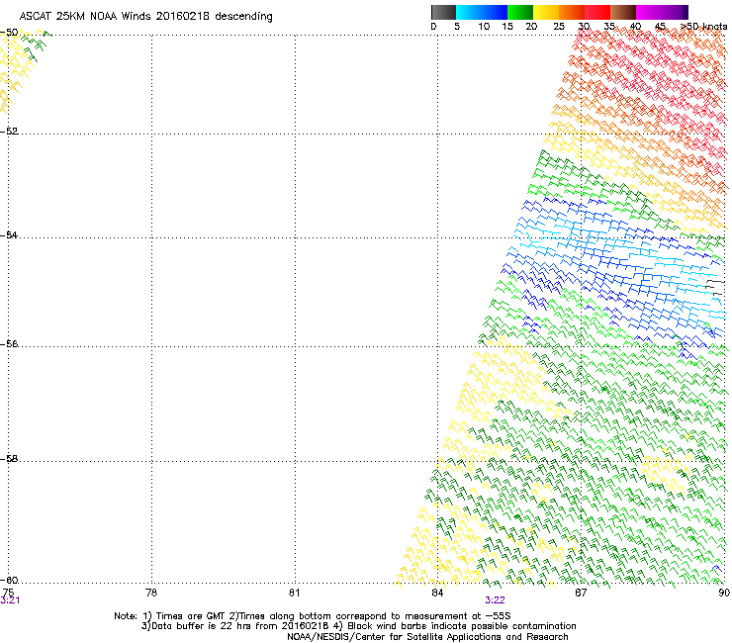
Task: Click the '-50' latitude axis label
Action: coord(9,33)
